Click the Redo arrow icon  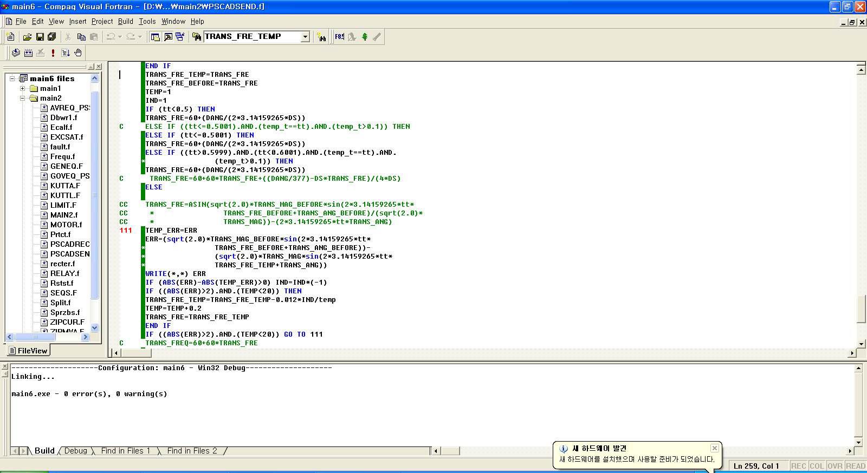(x=131, y=37)
